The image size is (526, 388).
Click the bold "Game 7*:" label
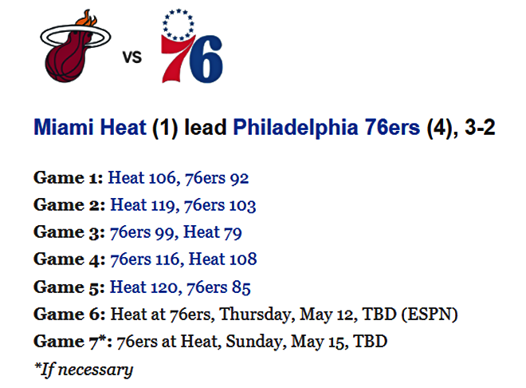tap(73, 341)
